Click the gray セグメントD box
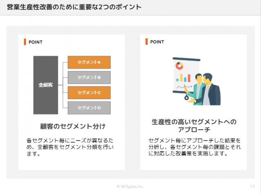The width and height of the screenshot is (261, 194). [89, 108]
